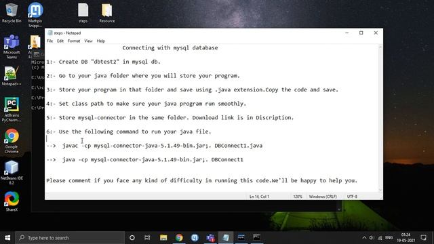Screen dimensions: 434x244
Task: Minimize the Notepad window
Action: (x=347, y=33)
